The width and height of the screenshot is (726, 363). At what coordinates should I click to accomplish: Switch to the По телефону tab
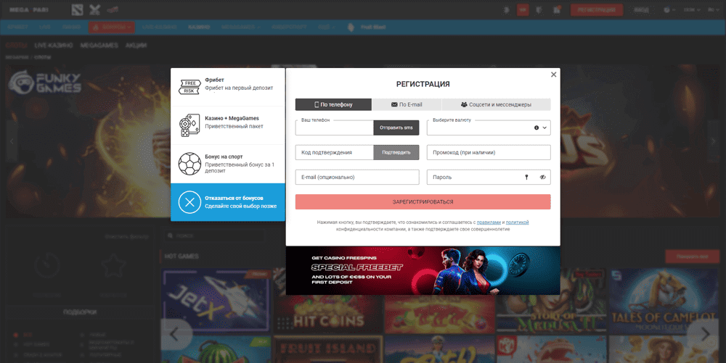click(x=333, y=104)
